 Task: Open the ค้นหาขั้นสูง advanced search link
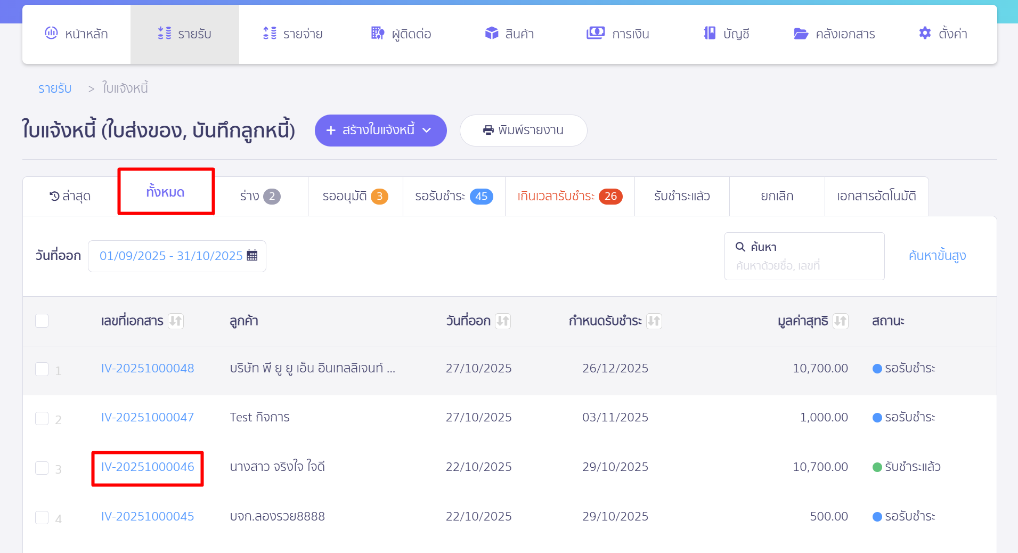tap(937, 256)
